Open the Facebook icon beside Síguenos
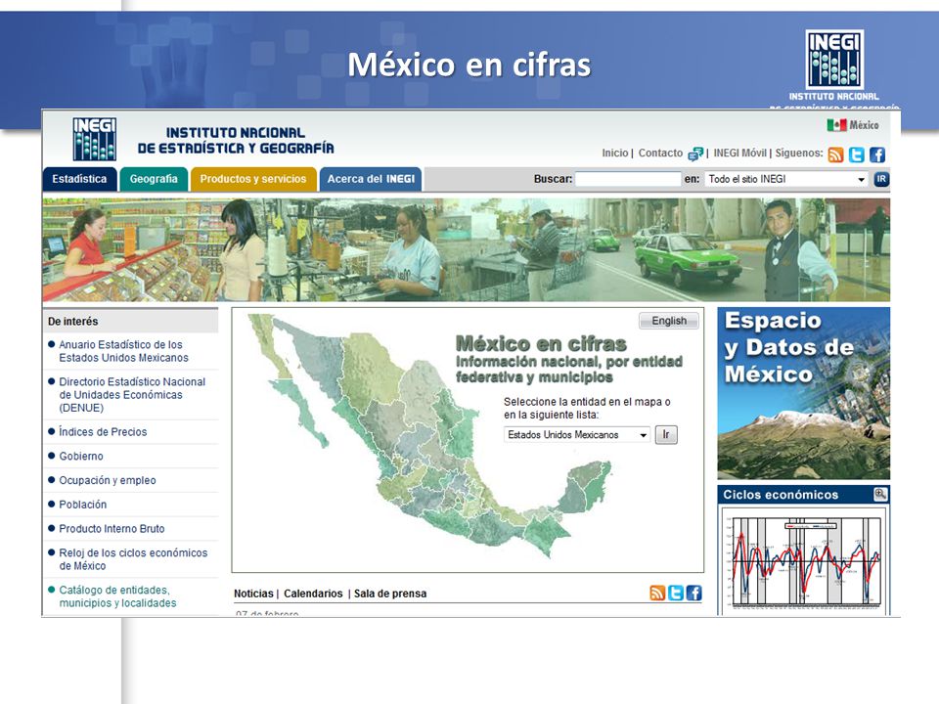The width and height of the screenshot is (939, 704). pos(876,154)
